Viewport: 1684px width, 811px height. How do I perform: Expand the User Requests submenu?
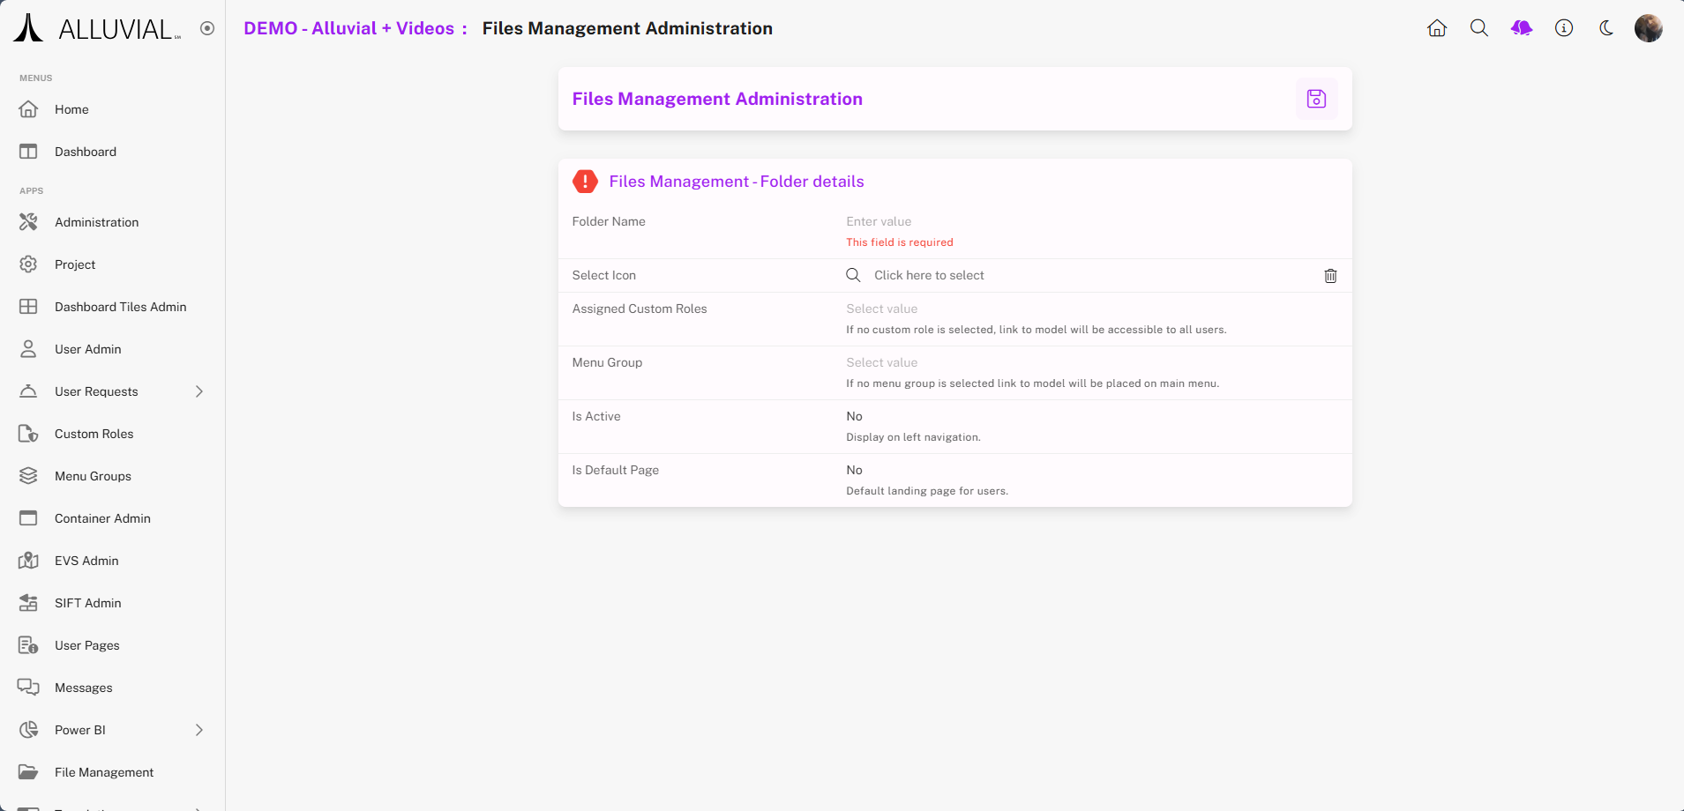pyautogui.click(x=199, y=391)
